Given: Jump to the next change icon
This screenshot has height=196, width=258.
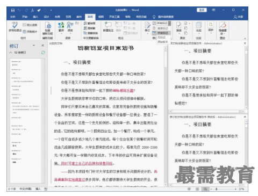Looking at the screenshot, I should [x=186, y=33].
